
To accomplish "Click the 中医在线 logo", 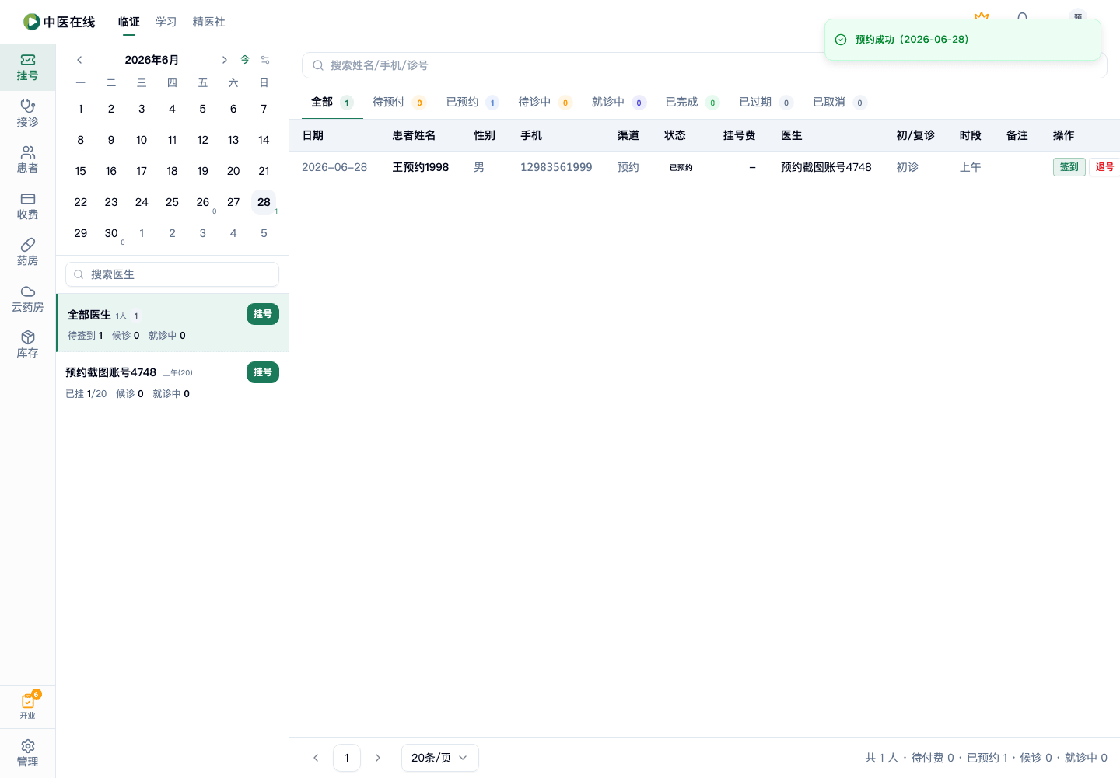I will point(59,22).
